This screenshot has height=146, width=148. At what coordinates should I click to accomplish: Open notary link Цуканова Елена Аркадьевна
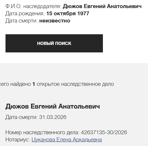point(67,140)
